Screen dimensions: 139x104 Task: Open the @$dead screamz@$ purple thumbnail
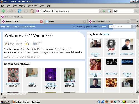click(x=51, y=74)
